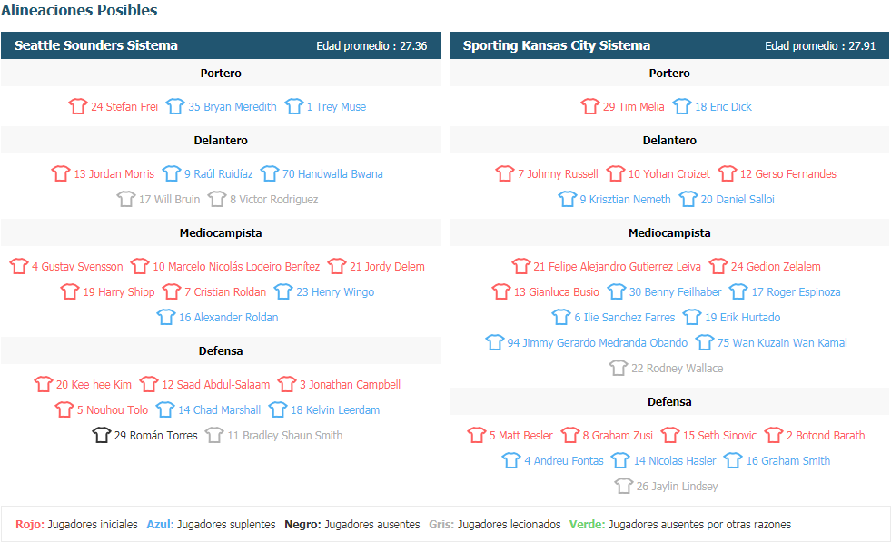Click the black jersey icon beside Román Torres
Image resolution: width=891 pixels, height=542 pixels.
coord(101,435)
